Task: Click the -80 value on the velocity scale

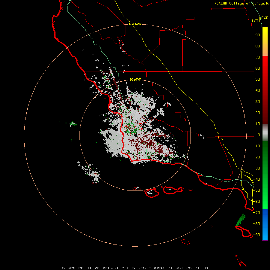Action: pos(256,224)
